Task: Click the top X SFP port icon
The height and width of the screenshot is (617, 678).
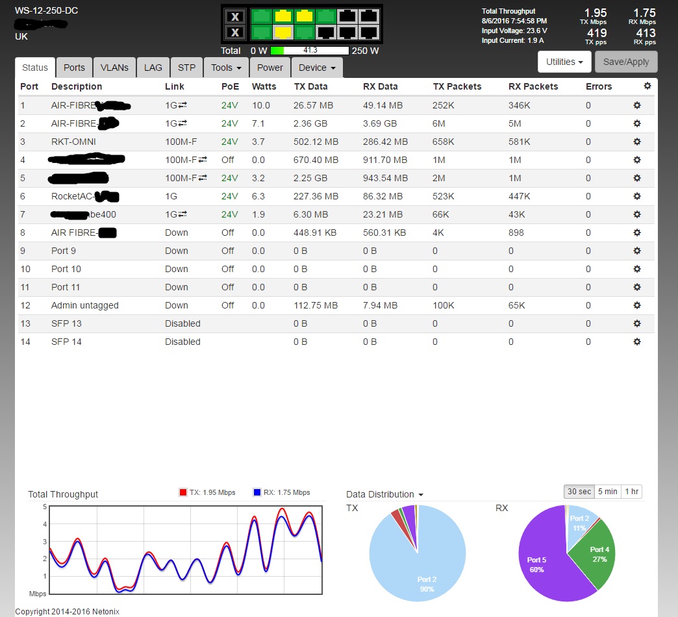Action: [236, 17]
